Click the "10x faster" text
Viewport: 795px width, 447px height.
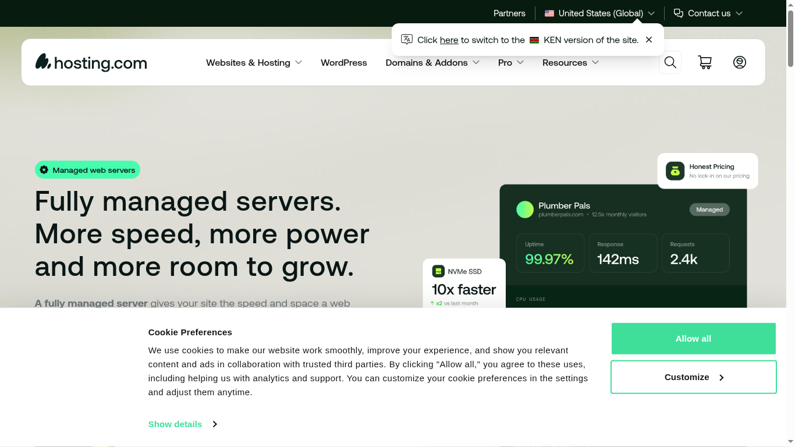(x=464, y=289)
